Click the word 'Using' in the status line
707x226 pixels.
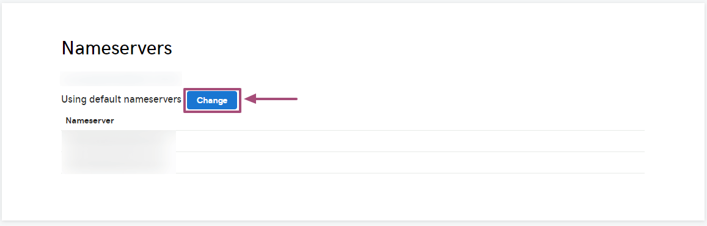[x=74, y=100]
